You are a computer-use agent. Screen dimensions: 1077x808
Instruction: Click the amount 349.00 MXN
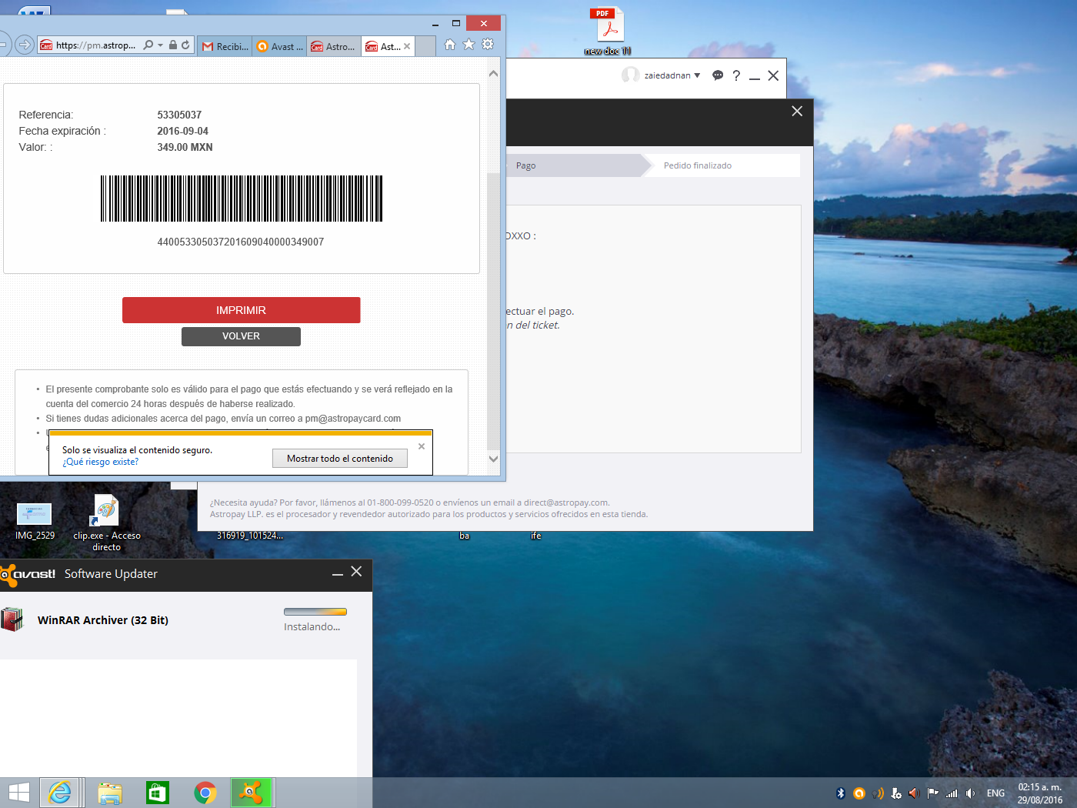click(x=185, y=147)
